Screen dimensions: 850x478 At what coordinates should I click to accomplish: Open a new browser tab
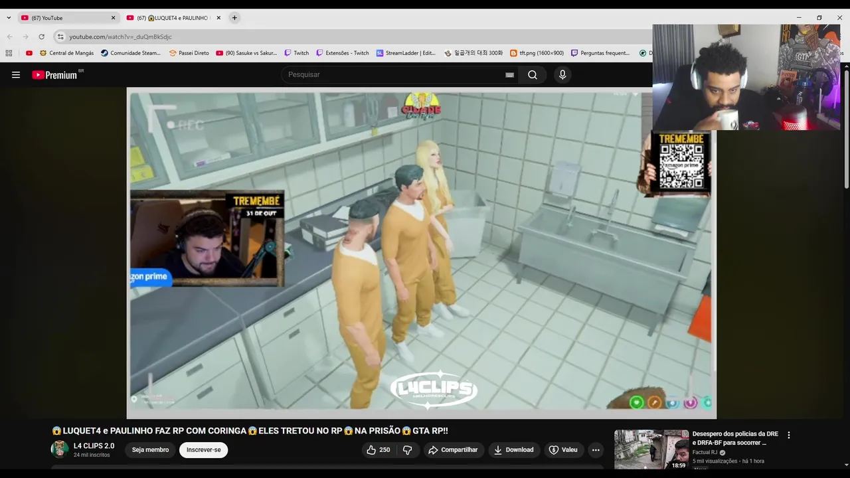234,18
